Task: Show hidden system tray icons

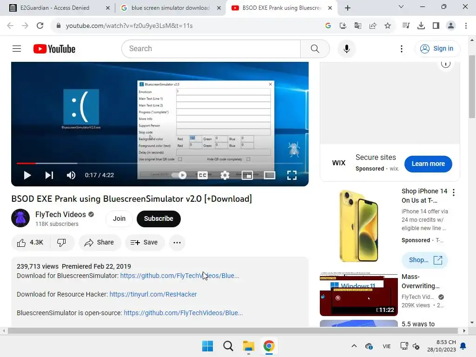Action: 354,346
